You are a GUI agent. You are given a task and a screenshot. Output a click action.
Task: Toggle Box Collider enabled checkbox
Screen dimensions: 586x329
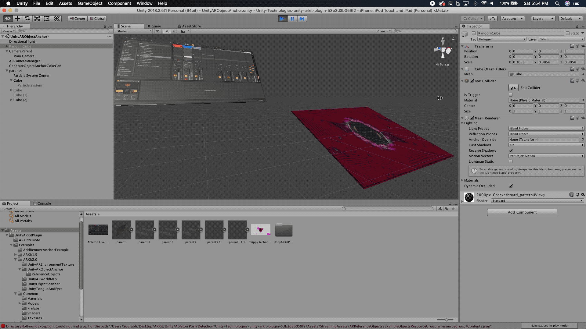(472, 81)
